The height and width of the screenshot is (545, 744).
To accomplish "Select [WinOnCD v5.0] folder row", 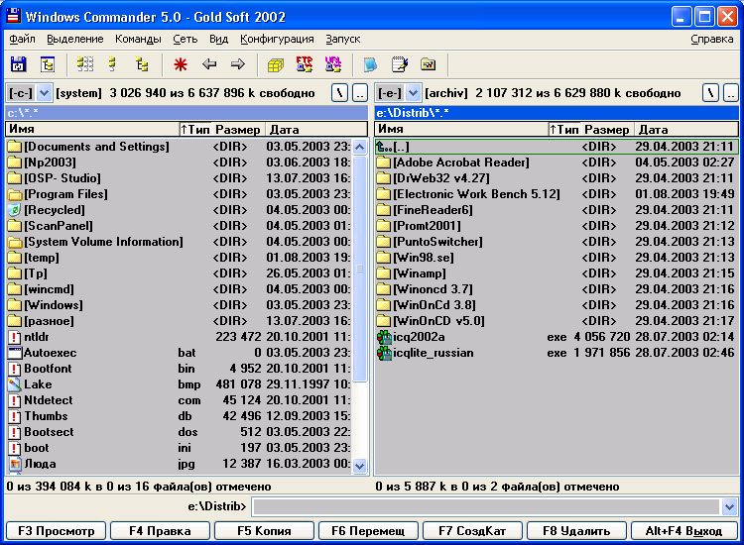I will point(557,321).
